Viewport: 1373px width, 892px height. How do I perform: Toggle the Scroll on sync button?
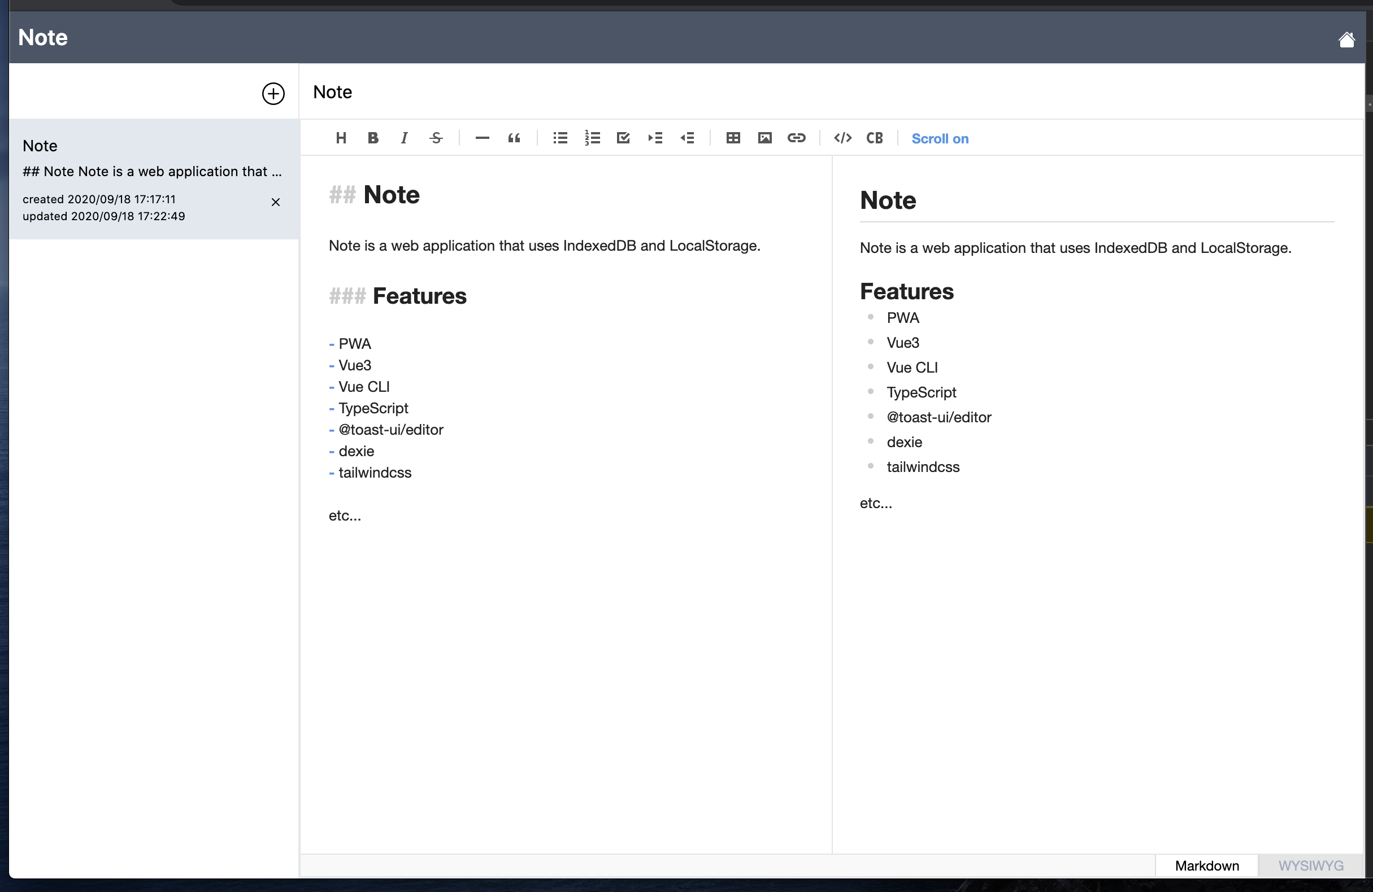click(939, 138)
